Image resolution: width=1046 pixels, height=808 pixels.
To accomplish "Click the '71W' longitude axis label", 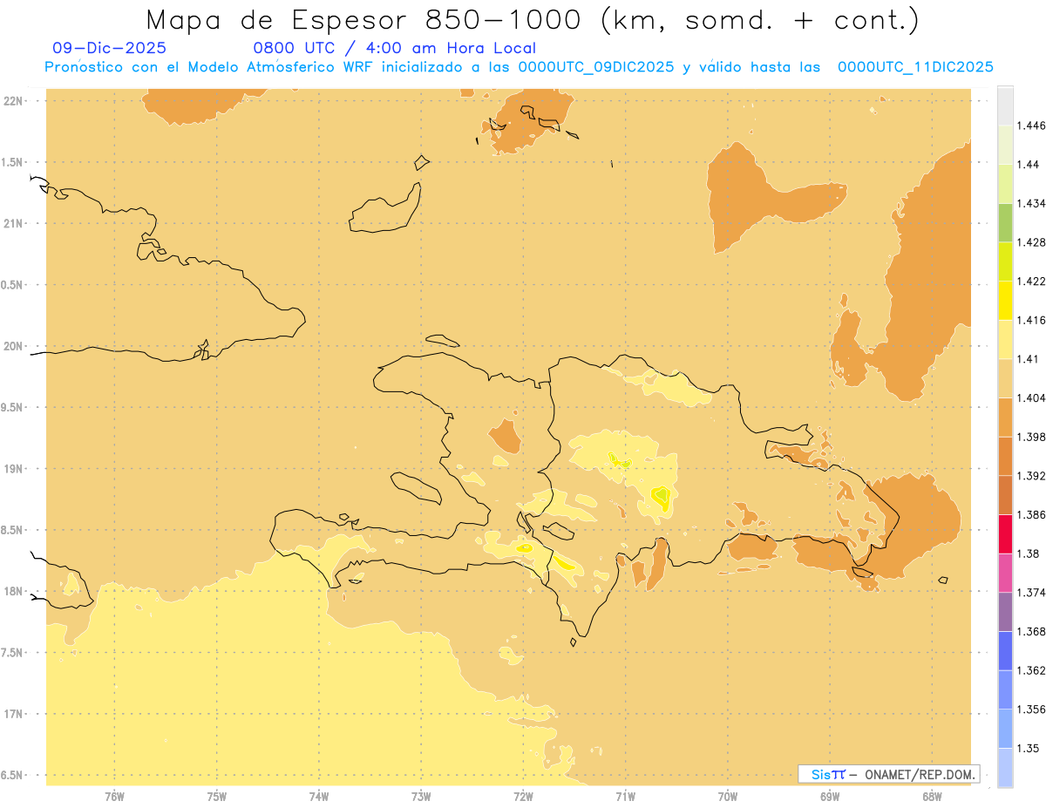I will tap(625, 797).
